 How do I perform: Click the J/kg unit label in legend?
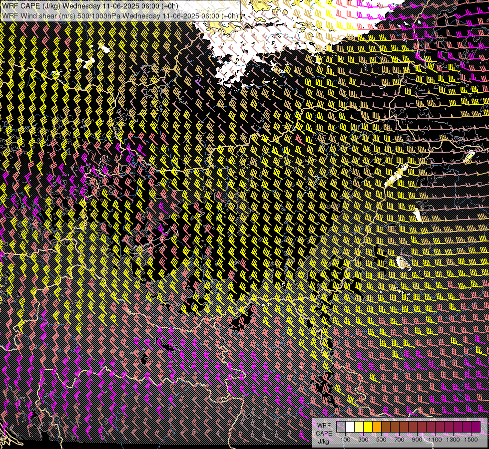[323, 442]
